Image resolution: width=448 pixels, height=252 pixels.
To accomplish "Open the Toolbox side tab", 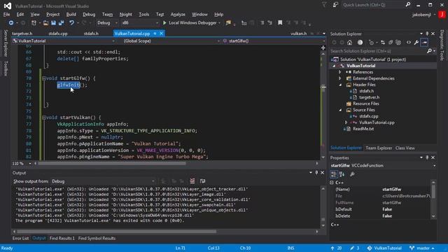I will pos(6,69).
